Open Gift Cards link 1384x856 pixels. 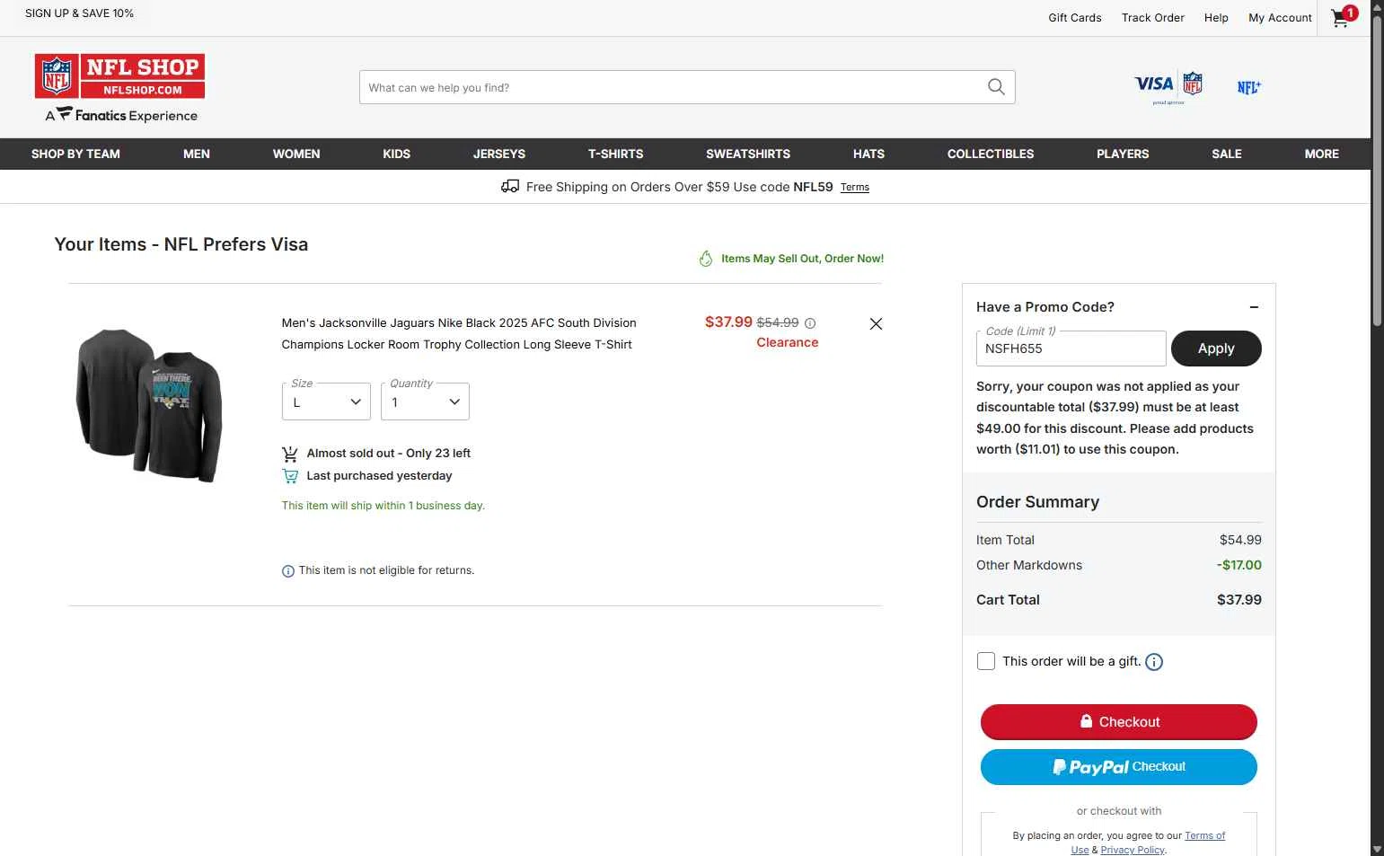1075,18
